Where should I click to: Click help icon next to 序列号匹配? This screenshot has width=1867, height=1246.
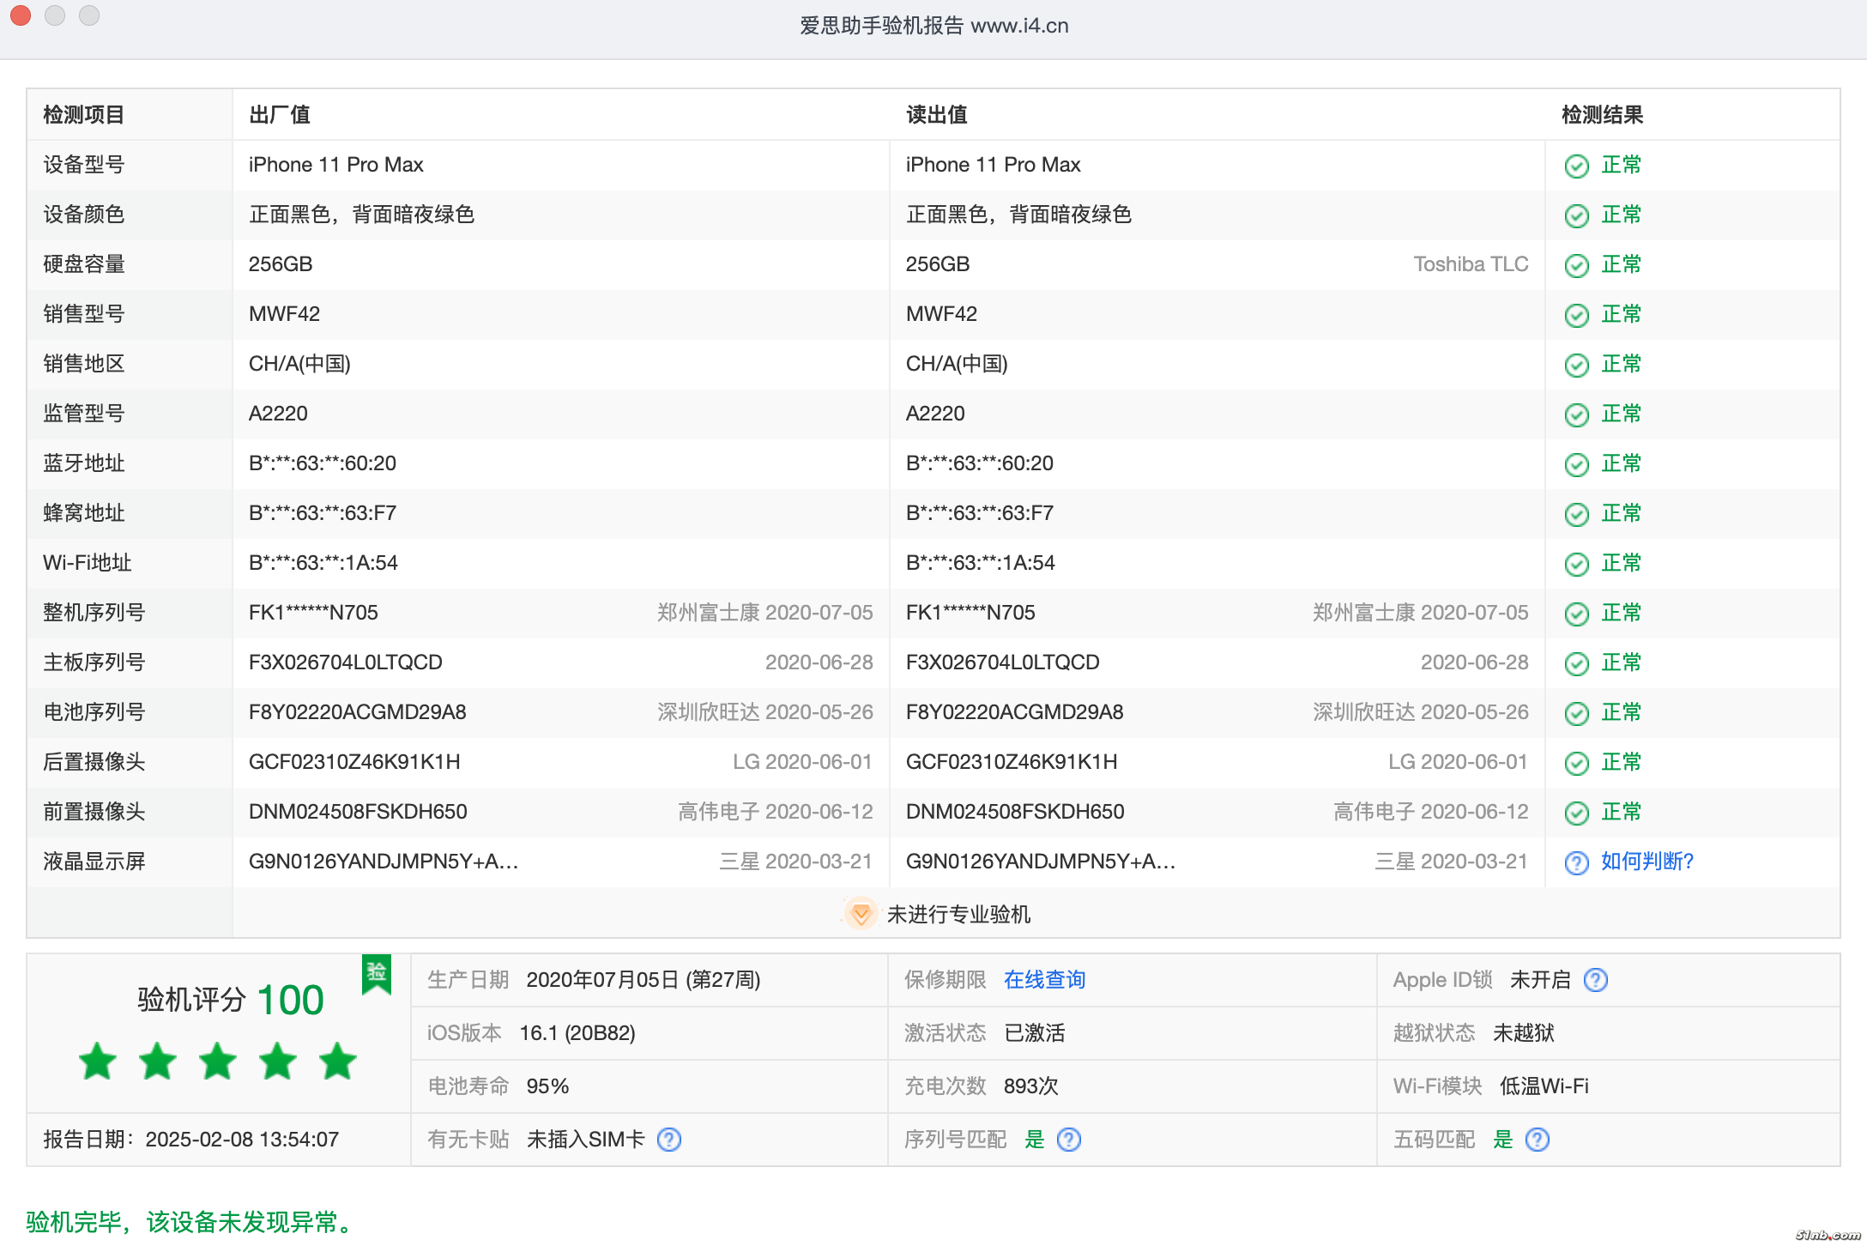1068,1140
